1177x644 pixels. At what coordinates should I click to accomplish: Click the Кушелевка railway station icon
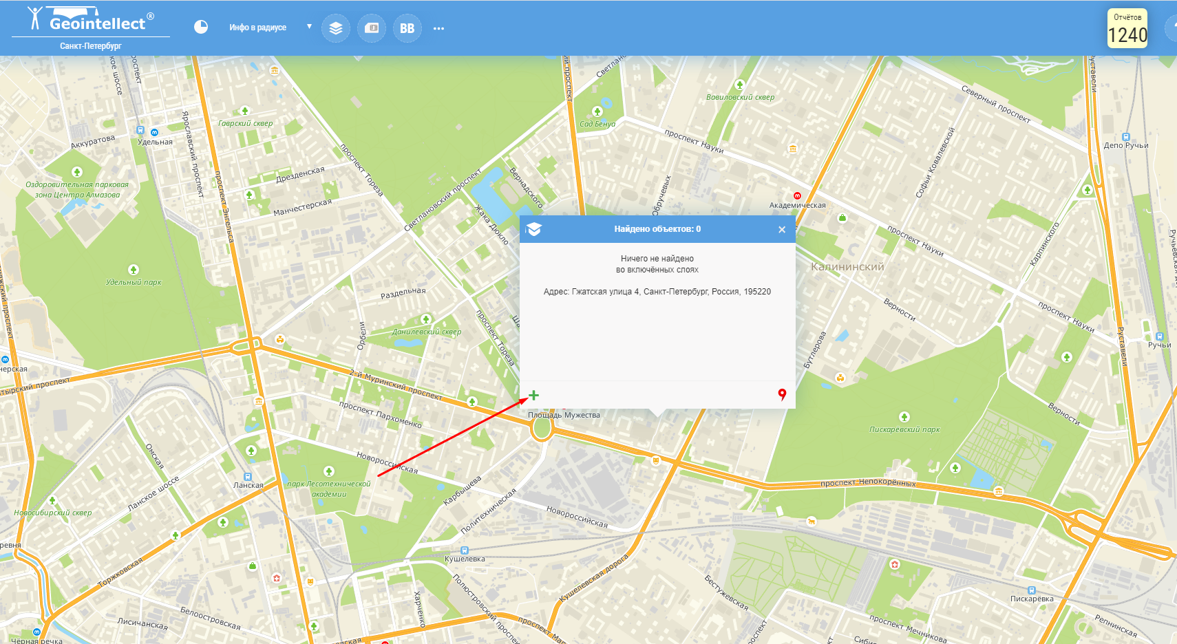pos(465,550)
